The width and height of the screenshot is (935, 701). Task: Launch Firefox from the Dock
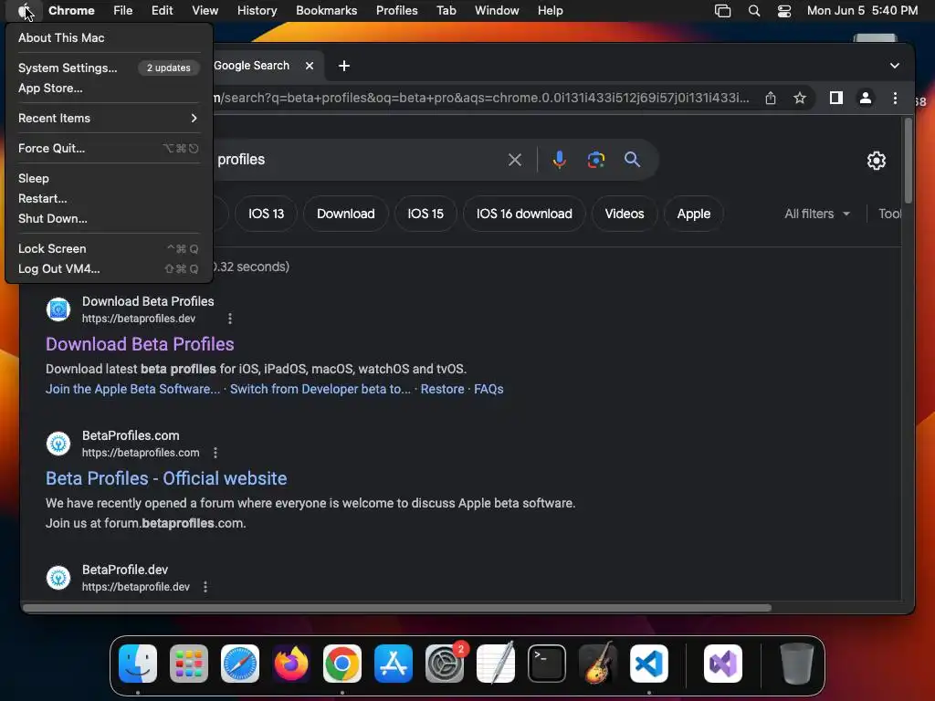point(291,664)
